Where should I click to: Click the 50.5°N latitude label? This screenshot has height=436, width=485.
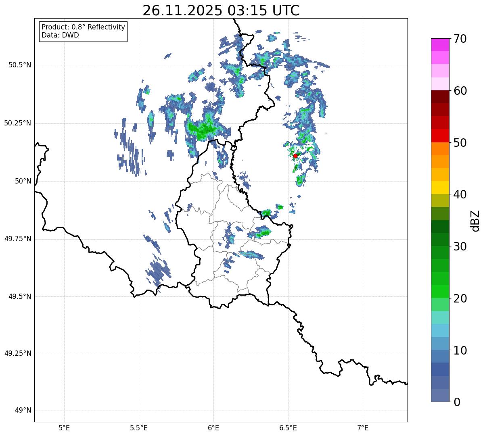[x=20, y=65]
